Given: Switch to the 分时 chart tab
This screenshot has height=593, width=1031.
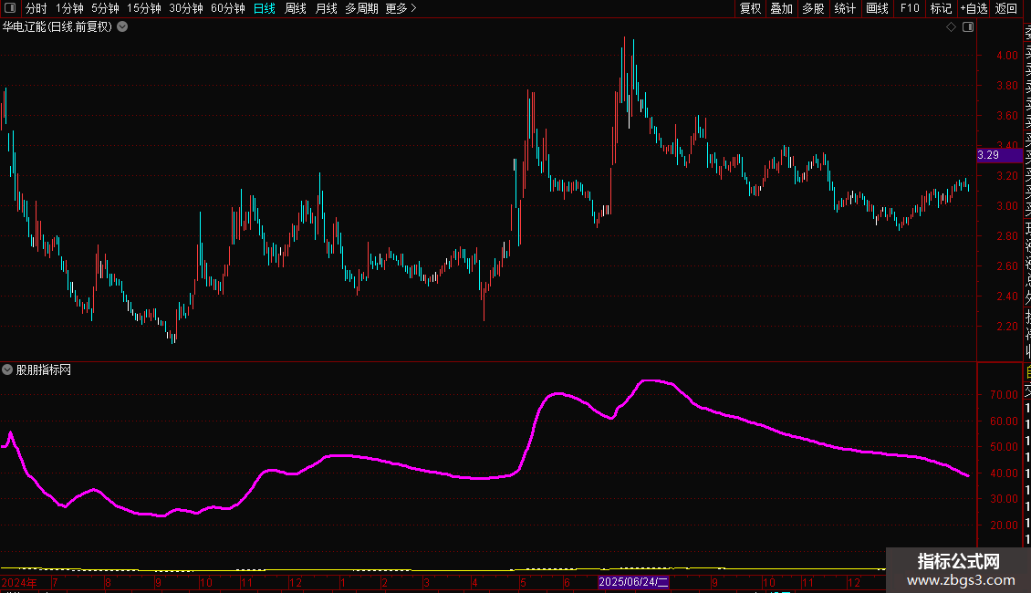Looking at the screenshot, I should pyautogui.click(x=36, y=8).
